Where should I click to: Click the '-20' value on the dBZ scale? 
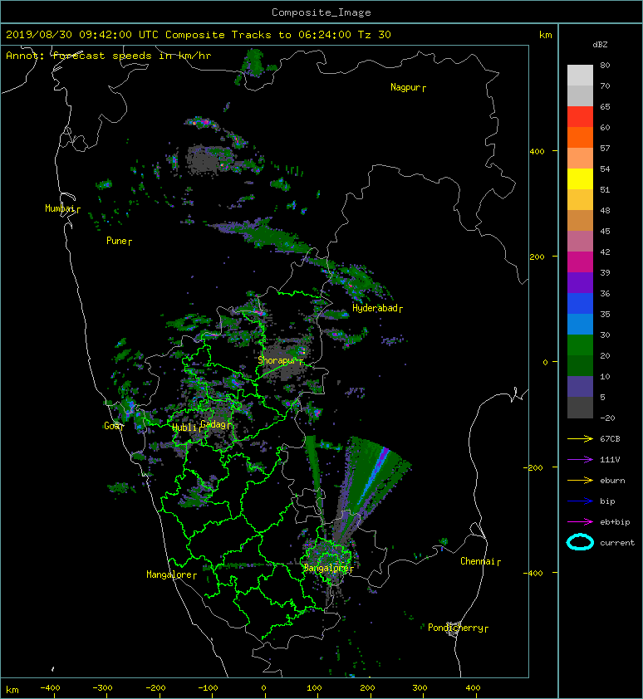[x=607, y=418]
